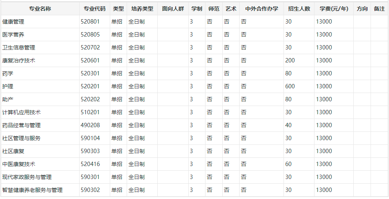Image resolution: width=389 pixels, height=199 pixels.
Task: Click the 计算机应用技术 major name
Action: (22, 112)
